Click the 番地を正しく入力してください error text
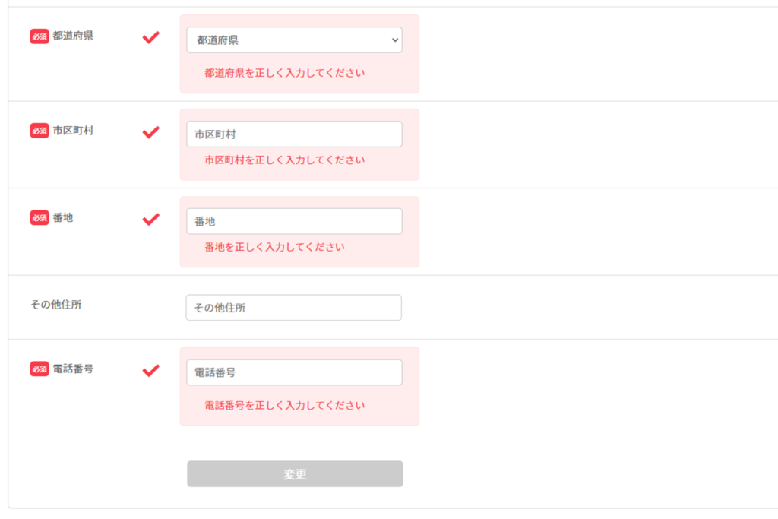 coord(274,247)
